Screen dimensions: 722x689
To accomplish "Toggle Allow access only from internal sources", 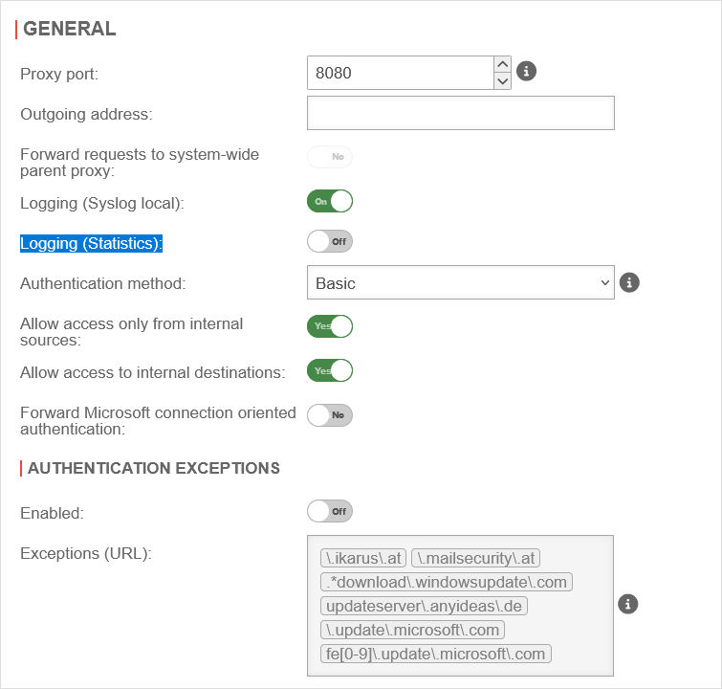I will click(330, 325).
